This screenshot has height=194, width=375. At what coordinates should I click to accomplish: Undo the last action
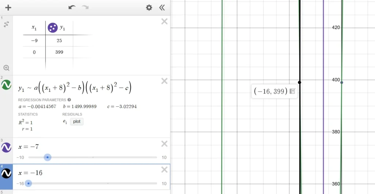click(72, 8)
